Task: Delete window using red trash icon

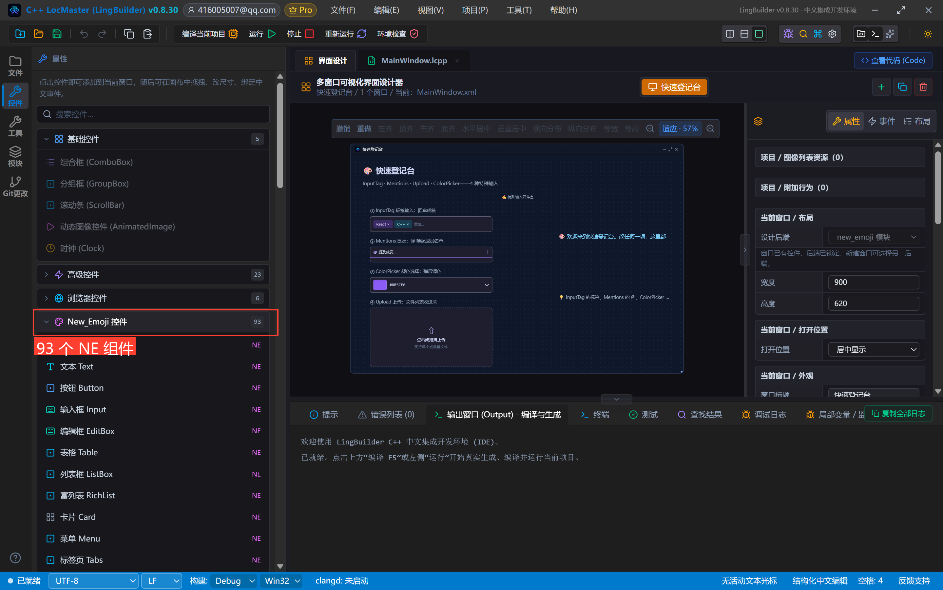Action: pos(923,87)
